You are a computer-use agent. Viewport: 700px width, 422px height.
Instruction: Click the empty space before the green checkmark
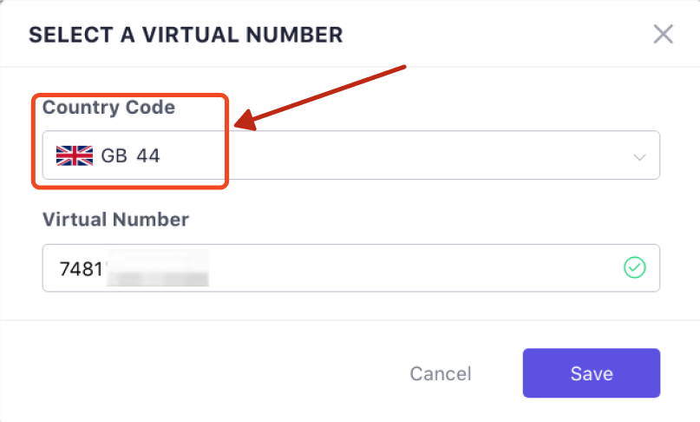pos(520,267)
